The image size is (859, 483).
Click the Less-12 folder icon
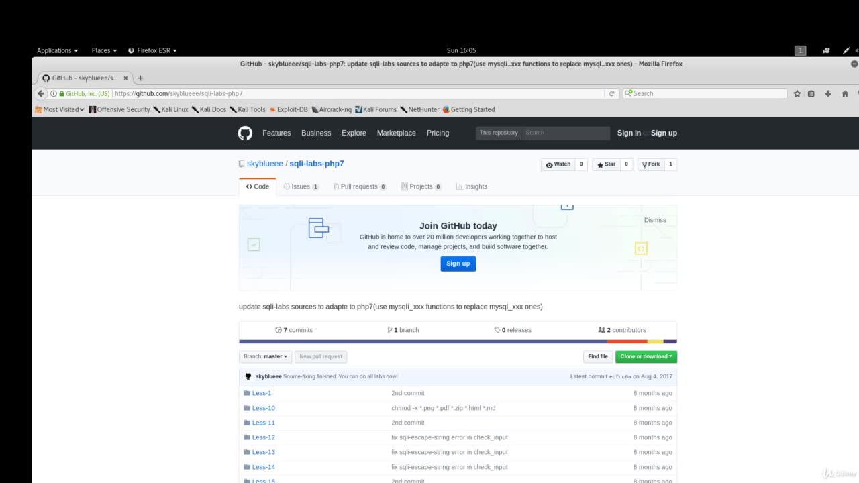pos(247,437)
